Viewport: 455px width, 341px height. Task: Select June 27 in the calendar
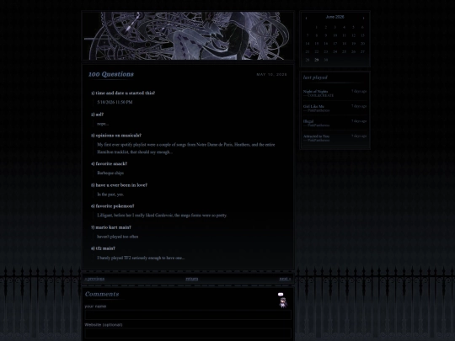point(362,51)
